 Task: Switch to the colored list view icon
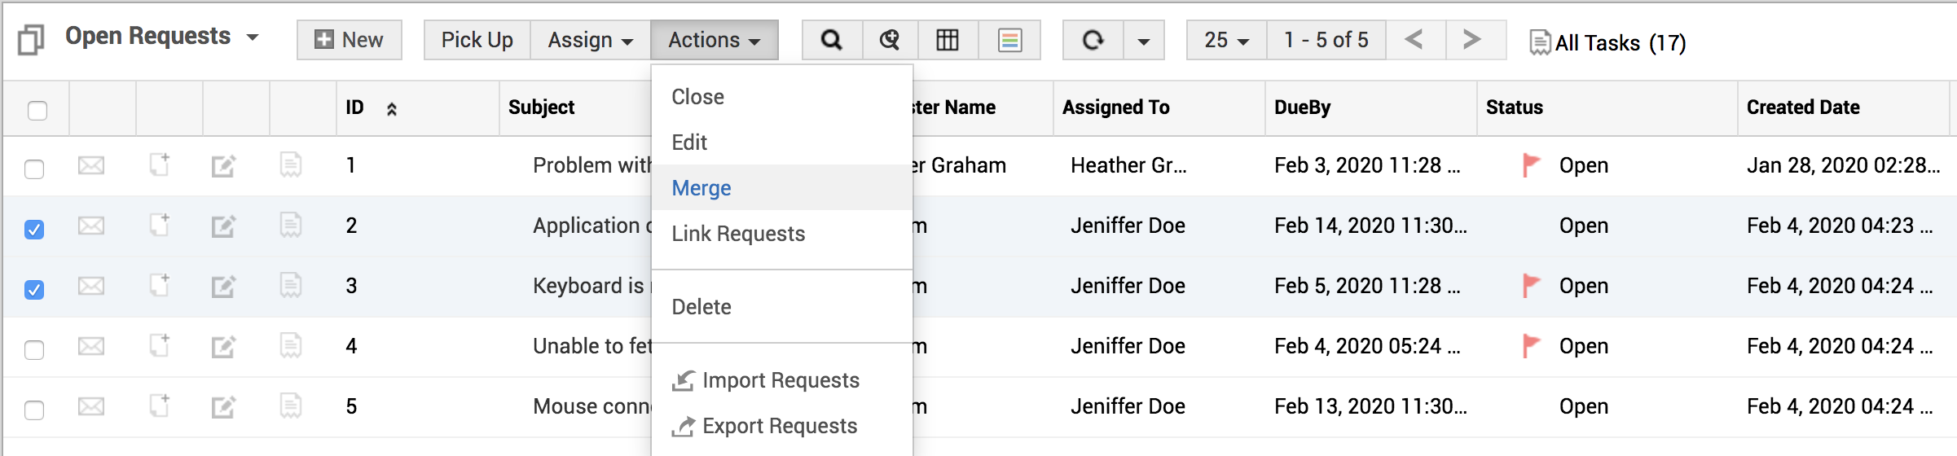pyautogui.click(x=1009, y=40)
